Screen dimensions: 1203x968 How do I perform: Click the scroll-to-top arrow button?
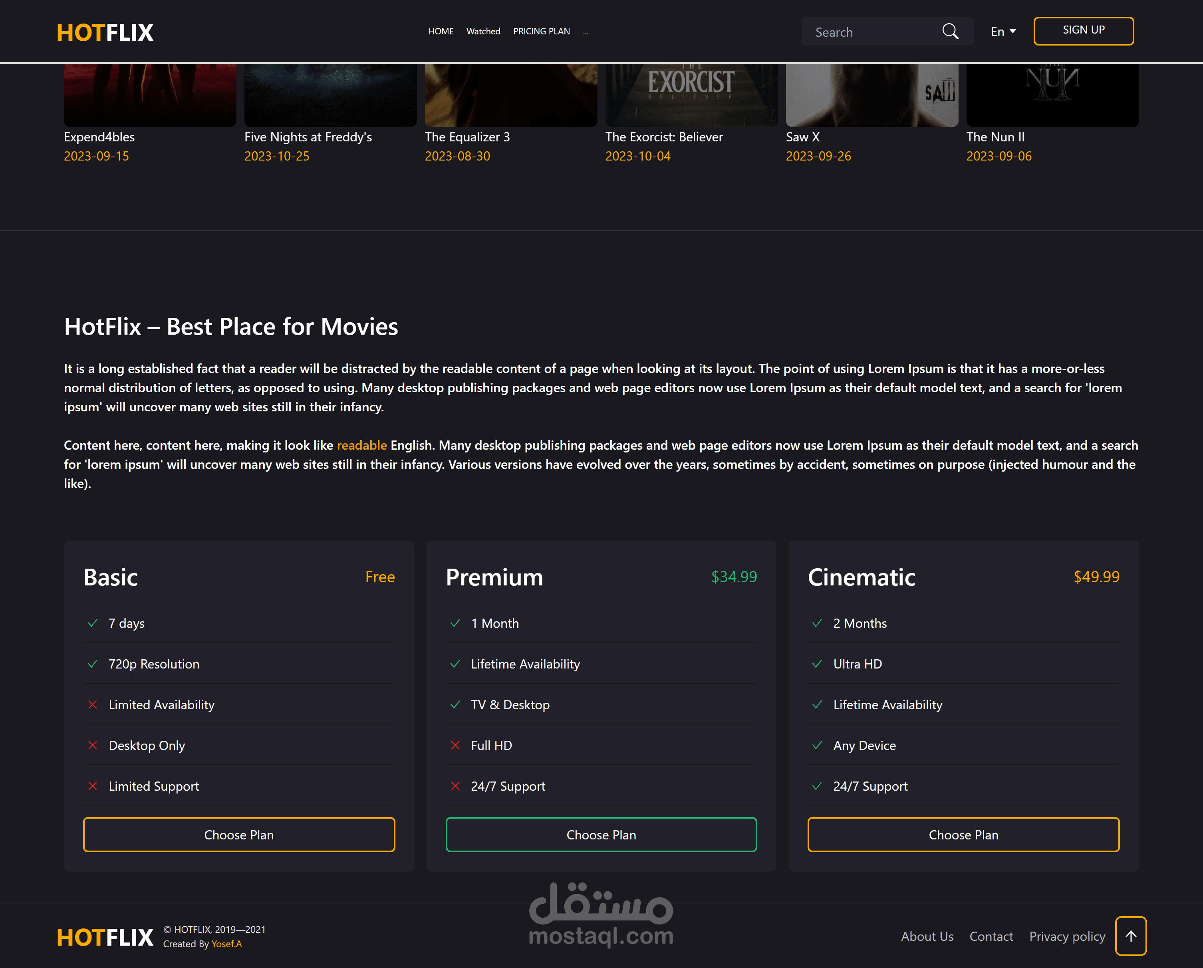[1130, 936]
